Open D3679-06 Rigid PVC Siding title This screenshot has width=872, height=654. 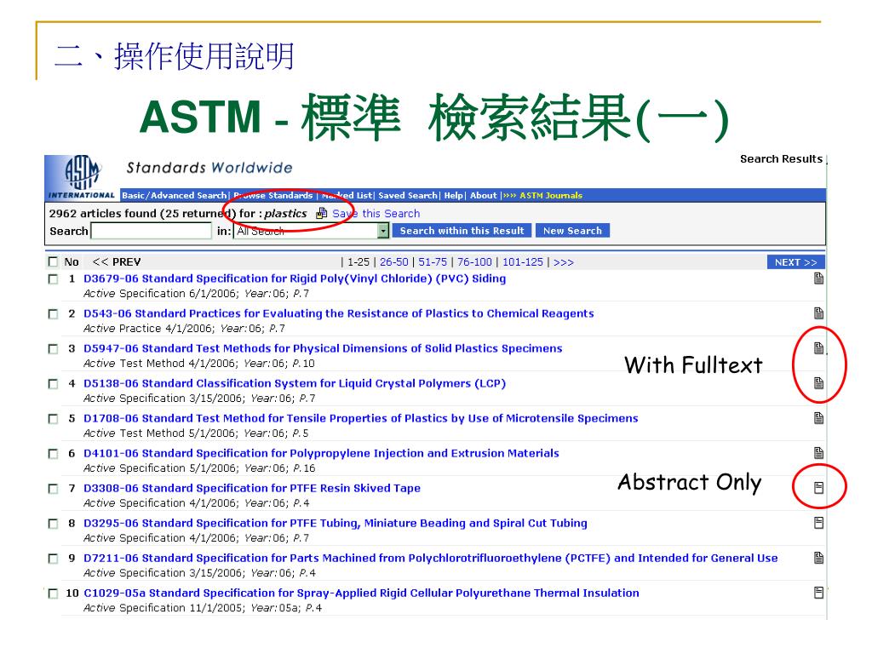coord(295,278)
